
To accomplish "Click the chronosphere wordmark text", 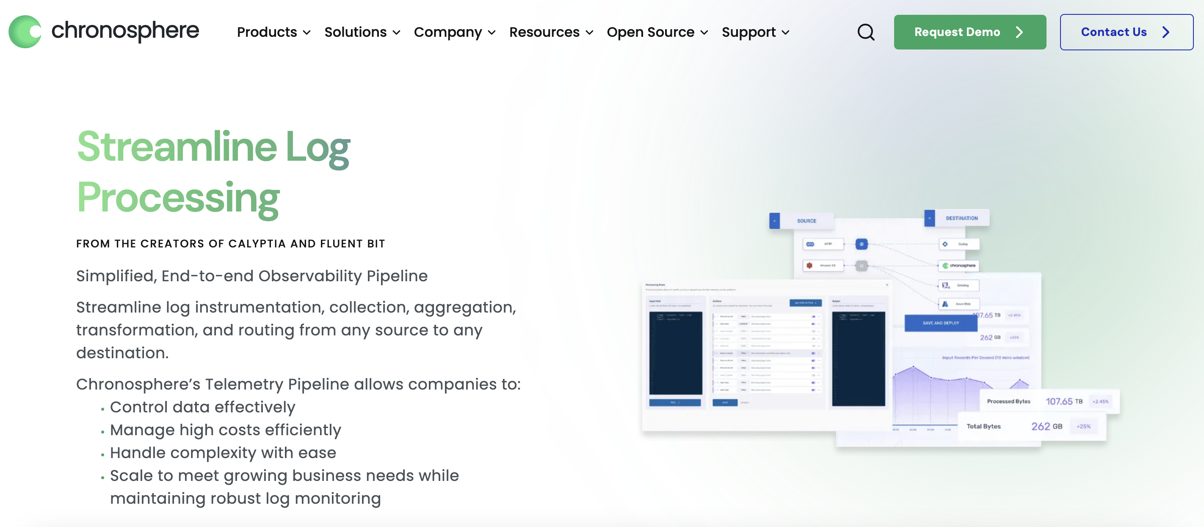I will click(x=125, y=31).
